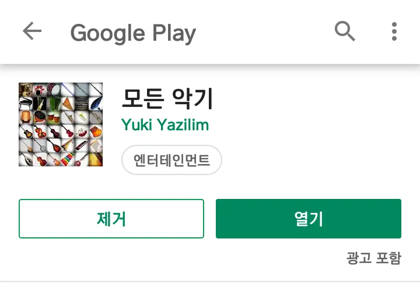Tap the bass drum tile in app icon
Screen dimensions: 420x285
point(54,90)
